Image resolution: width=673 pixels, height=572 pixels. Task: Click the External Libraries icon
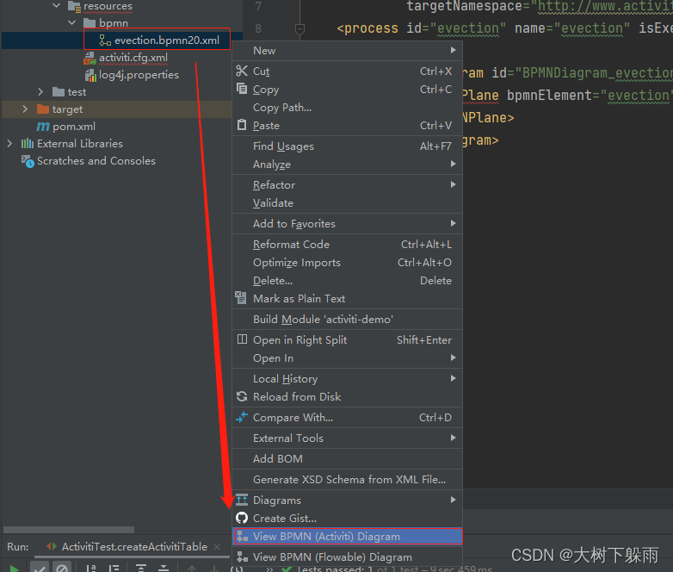point(27,144)
